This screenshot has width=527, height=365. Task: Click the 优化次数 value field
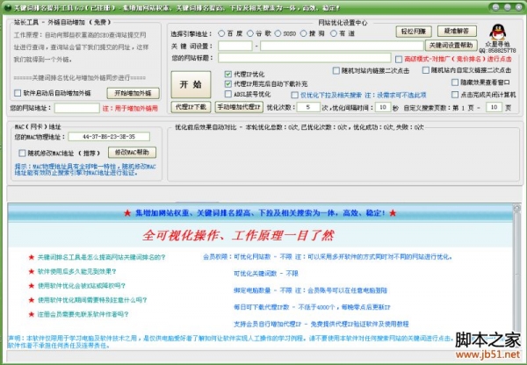[x=308, y=107]
